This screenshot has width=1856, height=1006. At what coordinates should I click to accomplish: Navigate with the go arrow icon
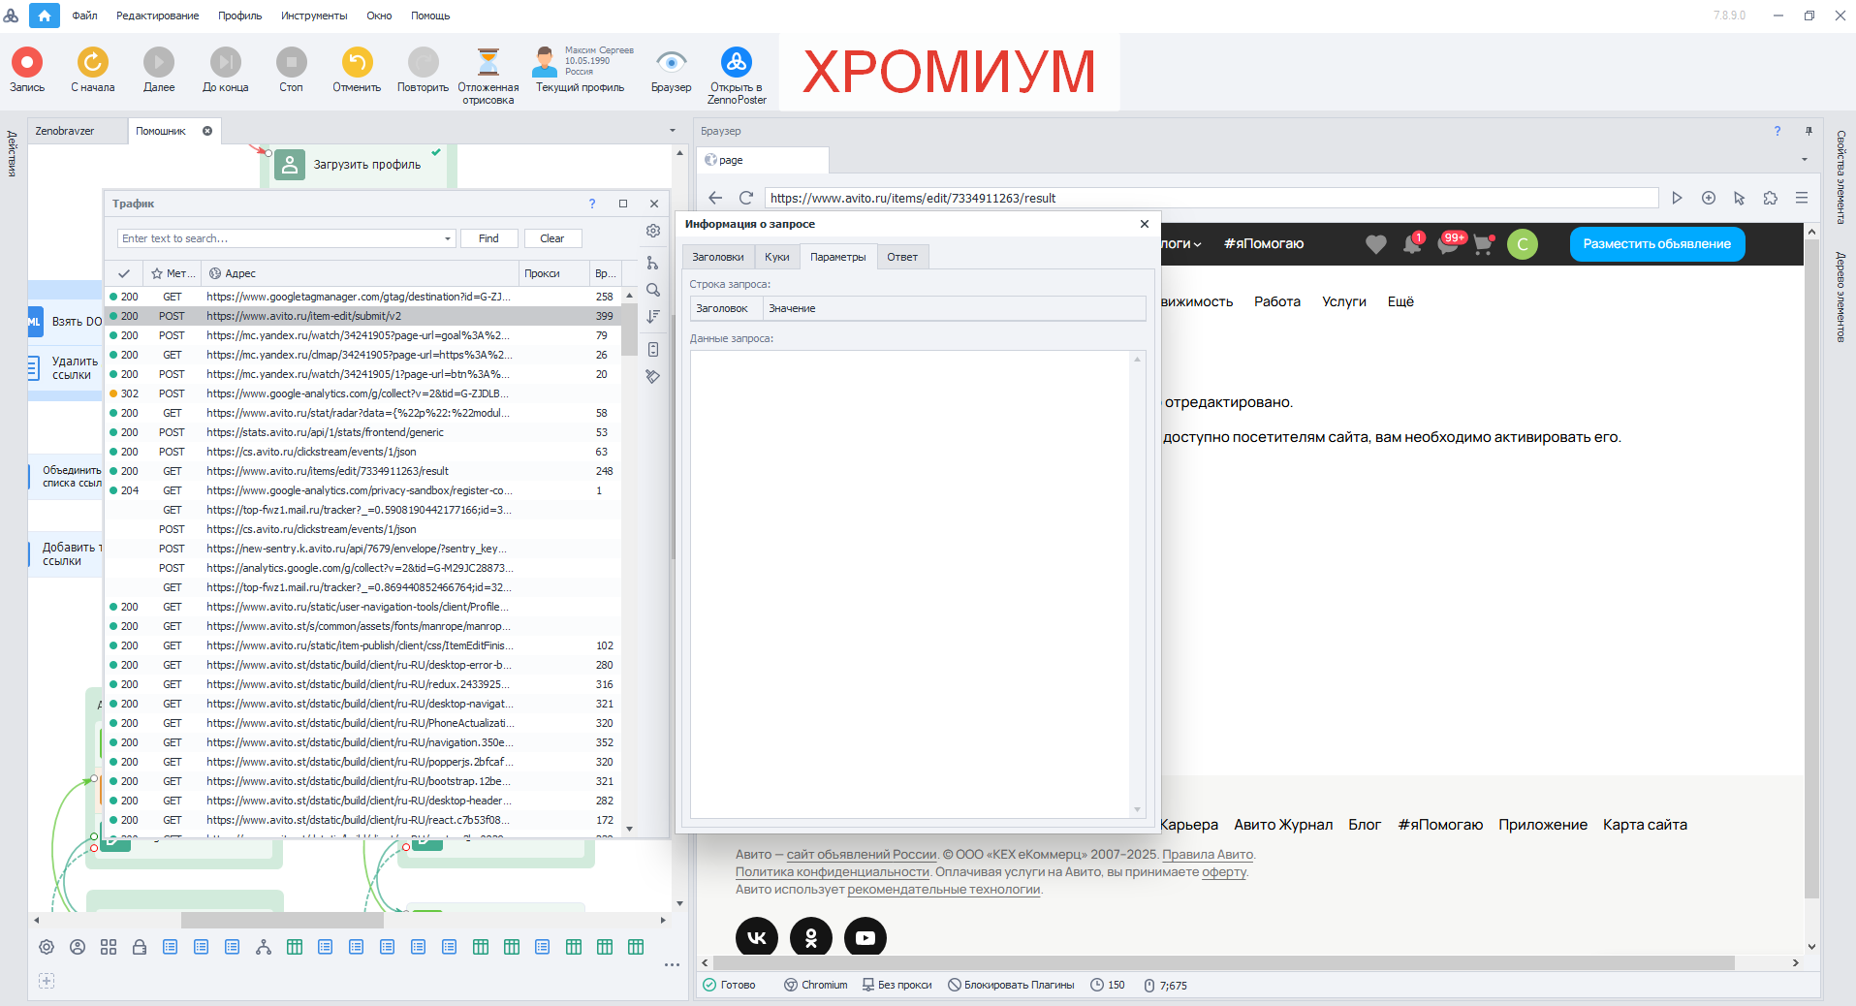click(1677, 198)
